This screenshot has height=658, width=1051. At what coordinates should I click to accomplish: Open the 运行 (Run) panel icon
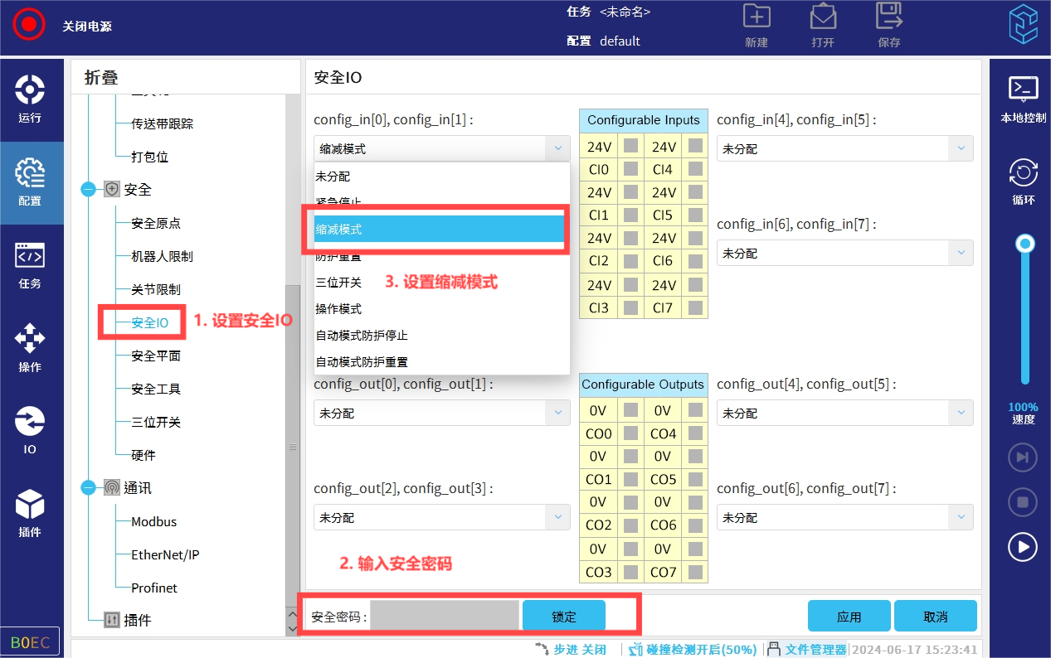pyautogui.click(x=30, y=99)
